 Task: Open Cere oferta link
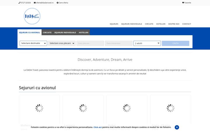pos(62,3)
